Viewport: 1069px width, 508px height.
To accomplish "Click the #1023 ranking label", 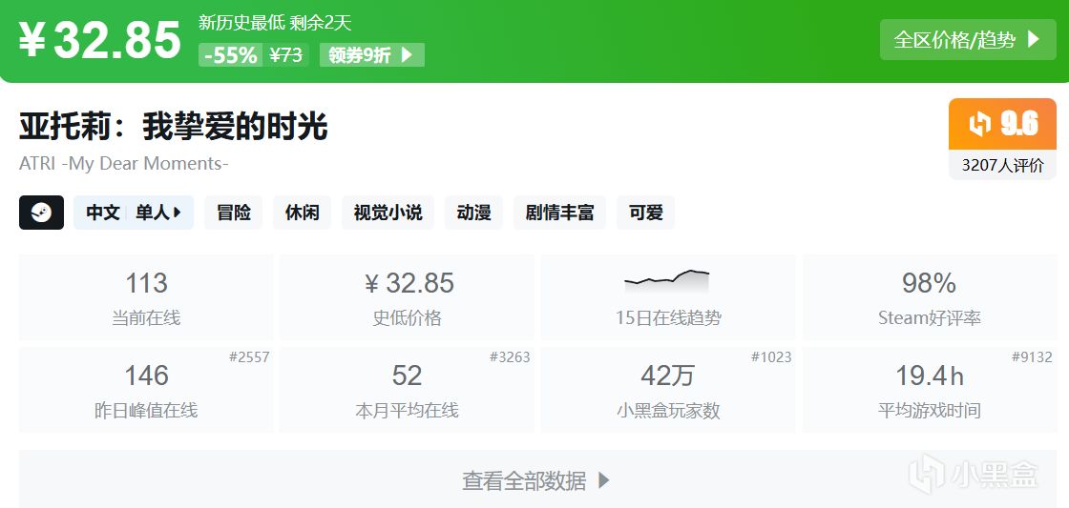I will (771, 356).
